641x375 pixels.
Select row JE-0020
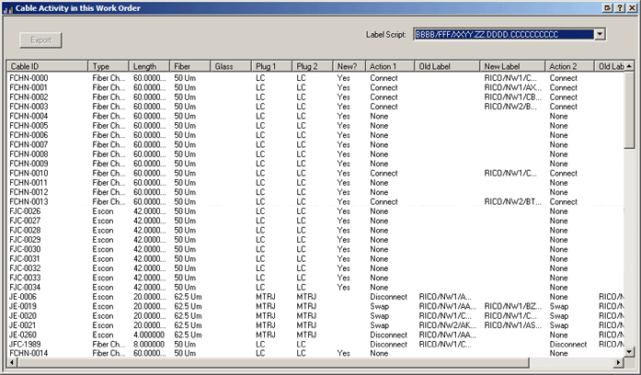point(315,316)
